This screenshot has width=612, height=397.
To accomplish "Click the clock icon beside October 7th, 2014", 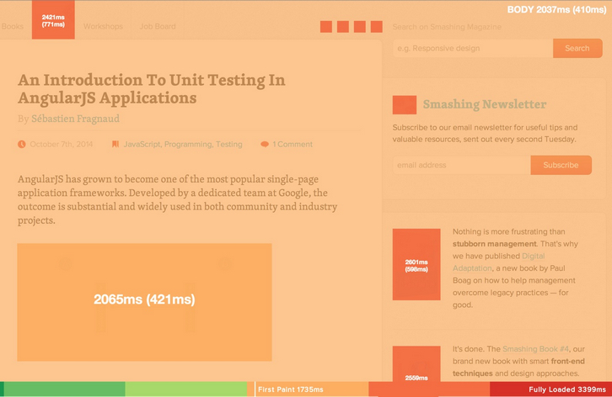I will click(22, 144).
